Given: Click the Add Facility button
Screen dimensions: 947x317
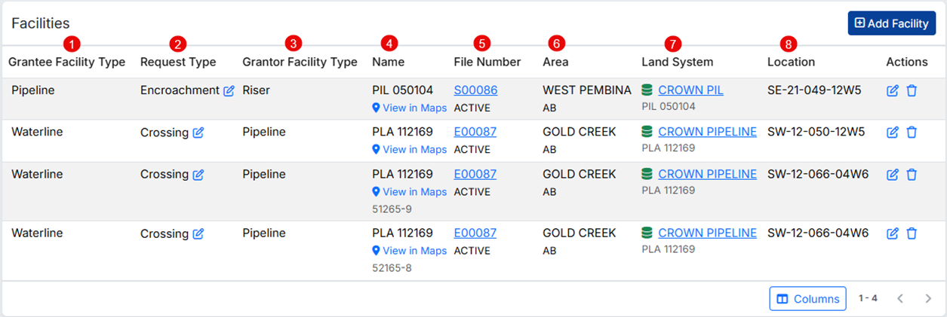Looking at the screenshot, I should tap(891, 23).
